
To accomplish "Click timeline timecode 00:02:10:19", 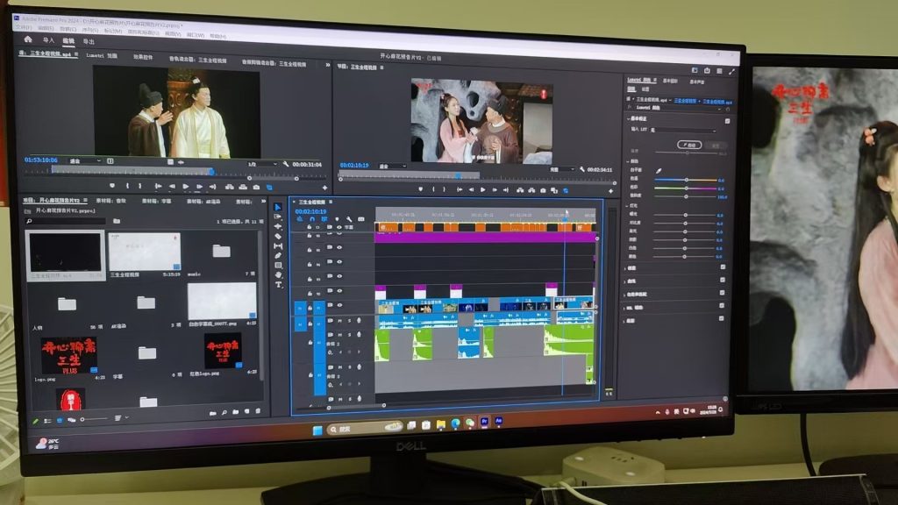I will point(310,211).
